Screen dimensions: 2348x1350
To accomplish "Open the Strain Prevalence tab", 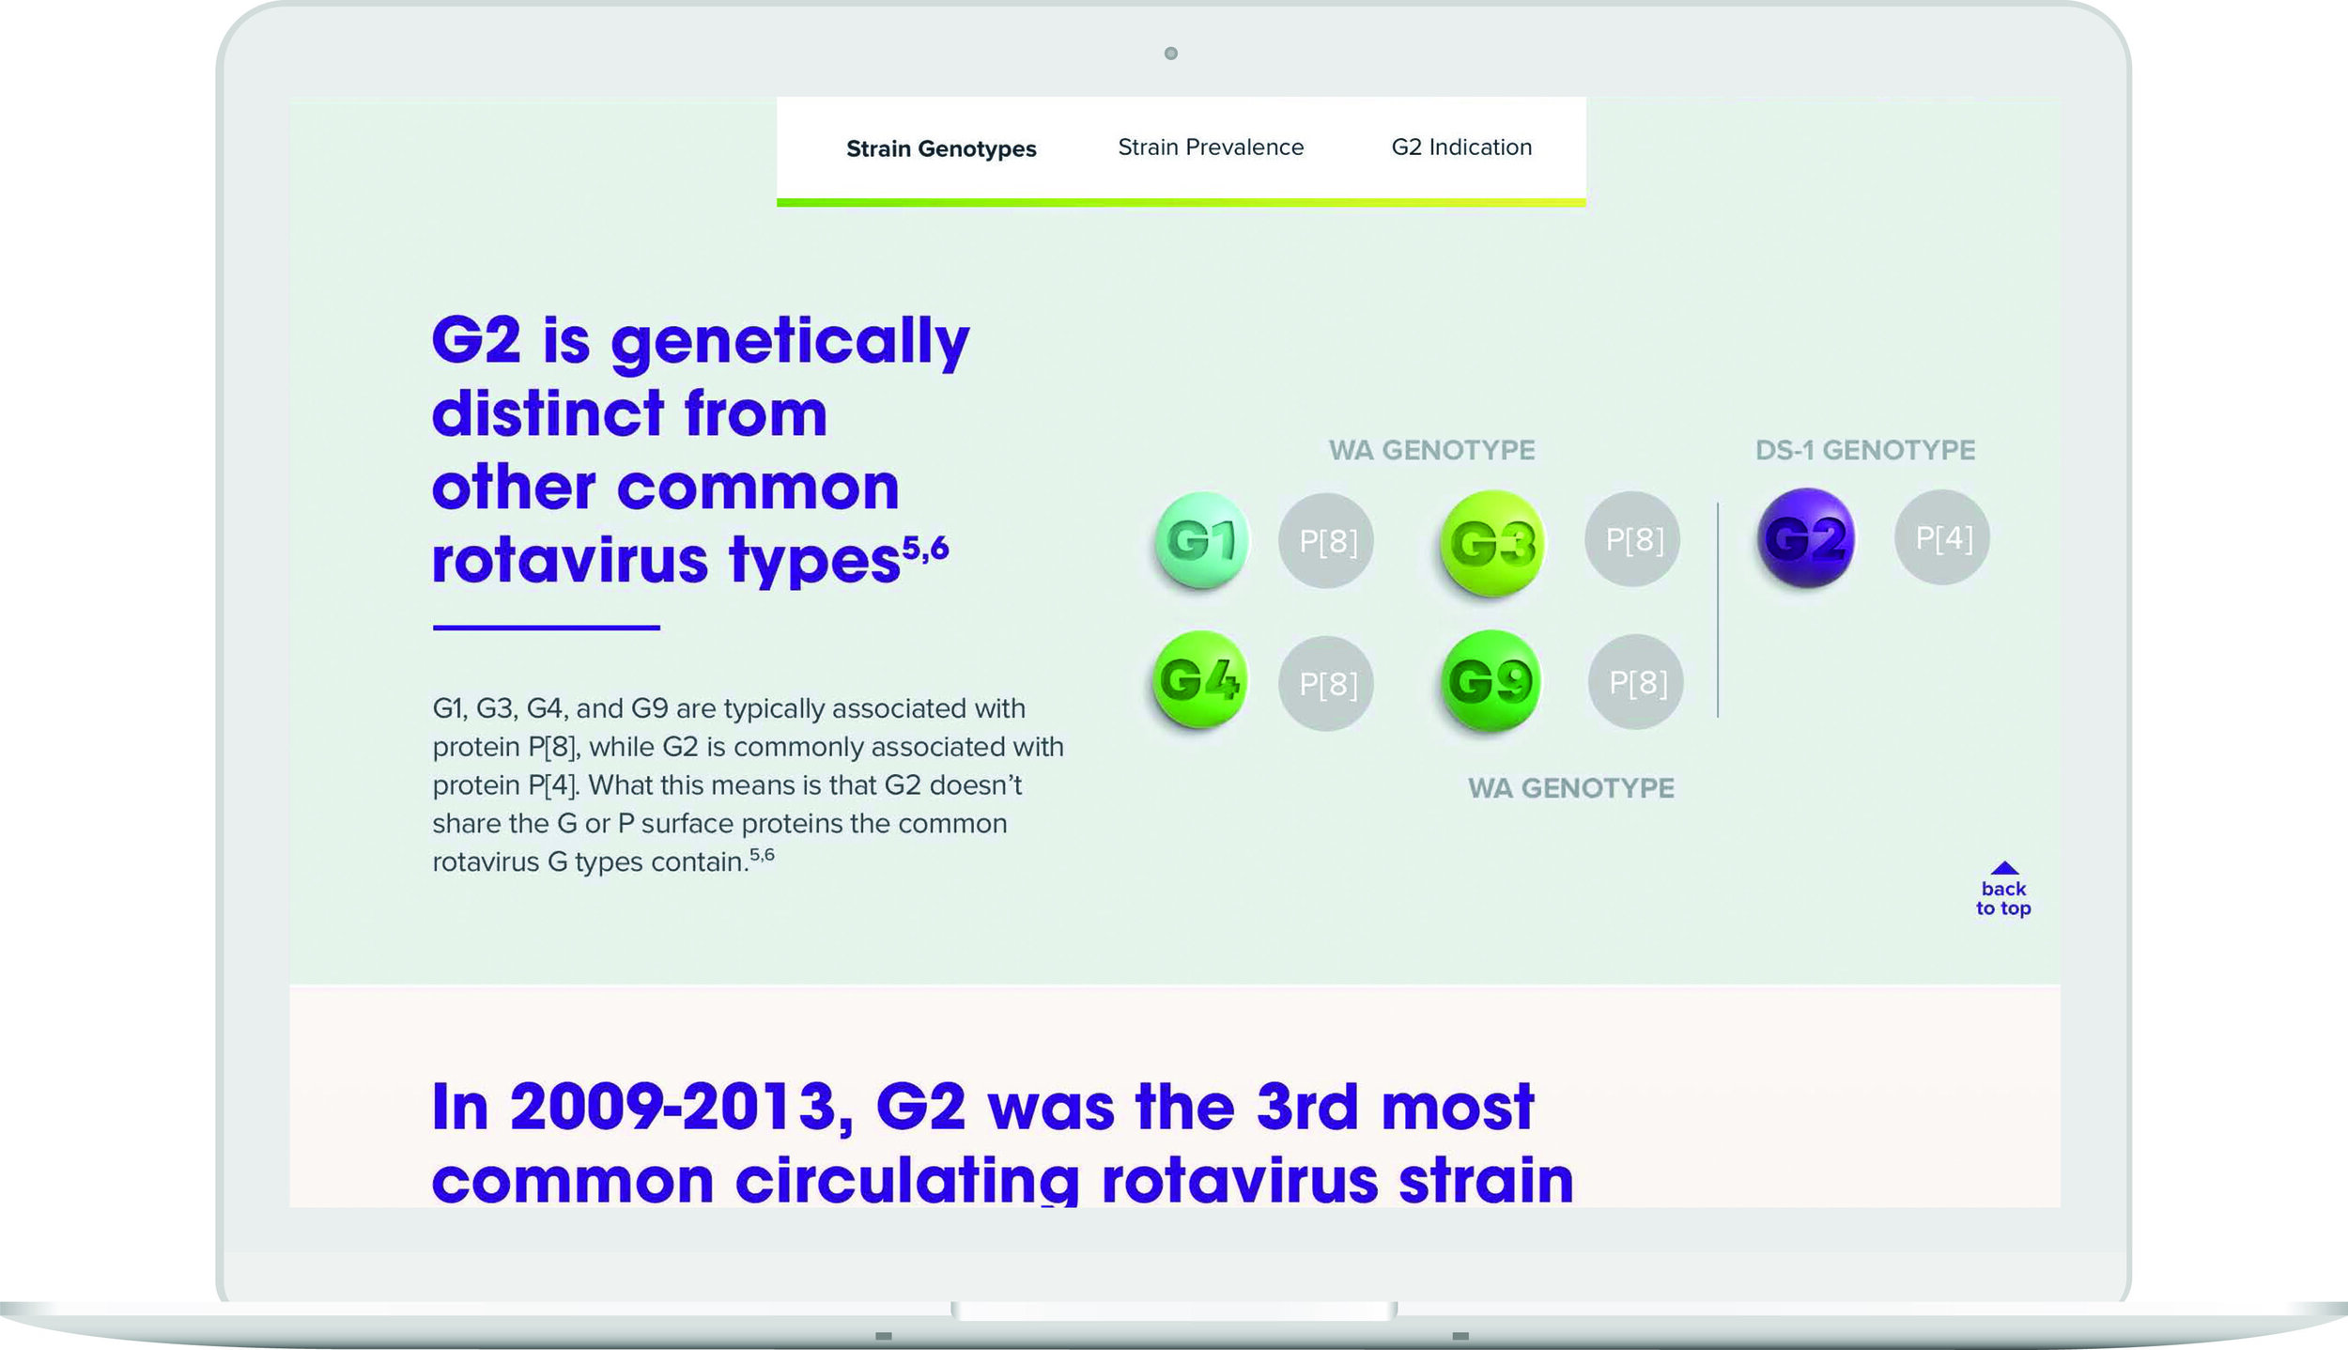I will (1211, 147).
